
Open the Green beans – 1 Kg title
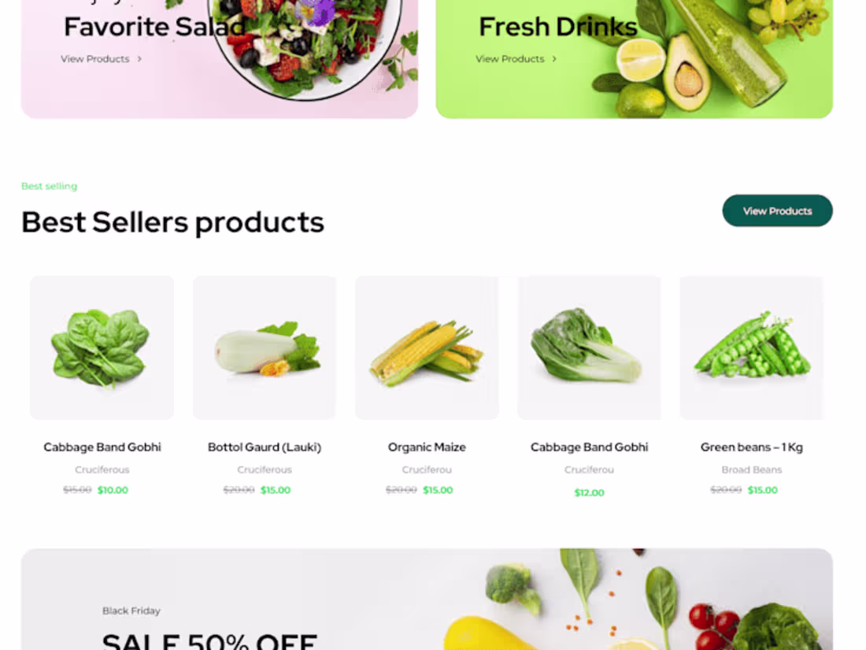click(752, 448)
